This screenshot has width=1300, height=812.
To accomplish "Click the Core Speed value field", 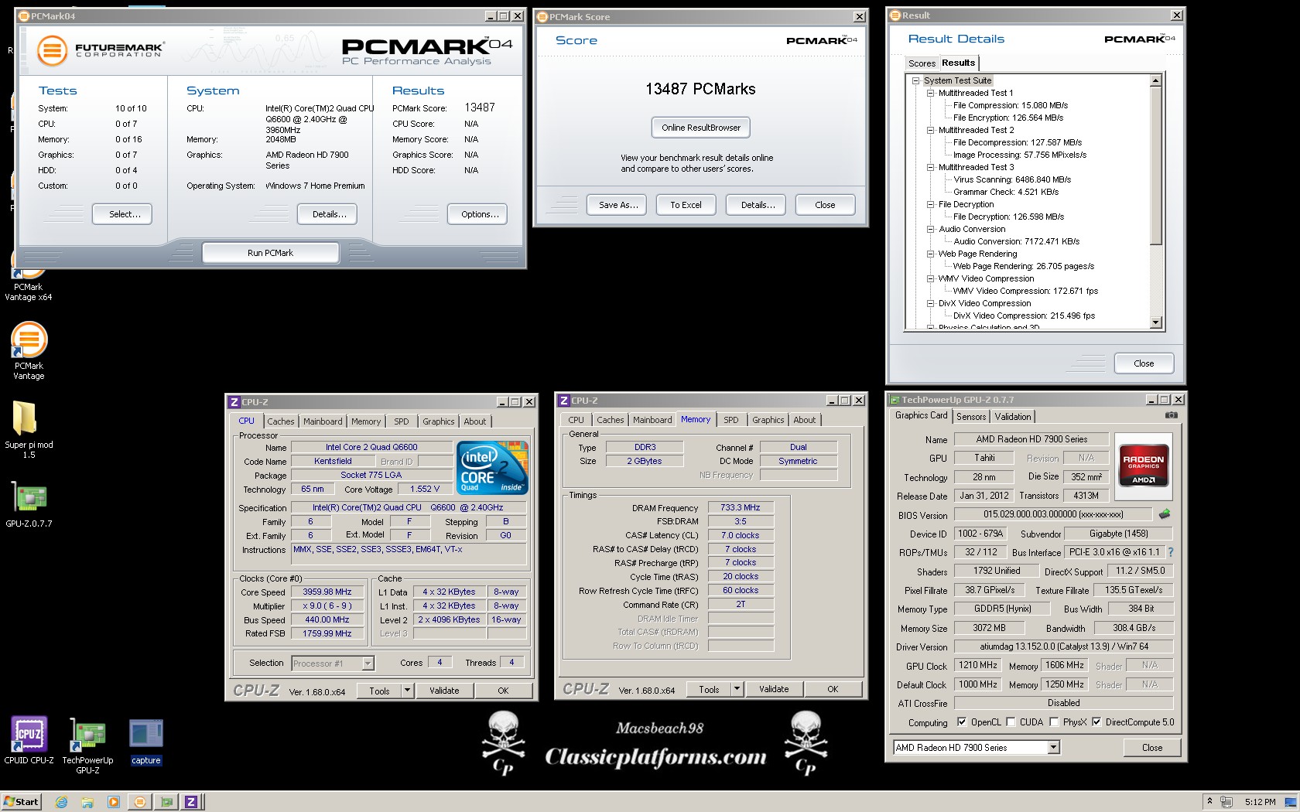I will (327, 592).
